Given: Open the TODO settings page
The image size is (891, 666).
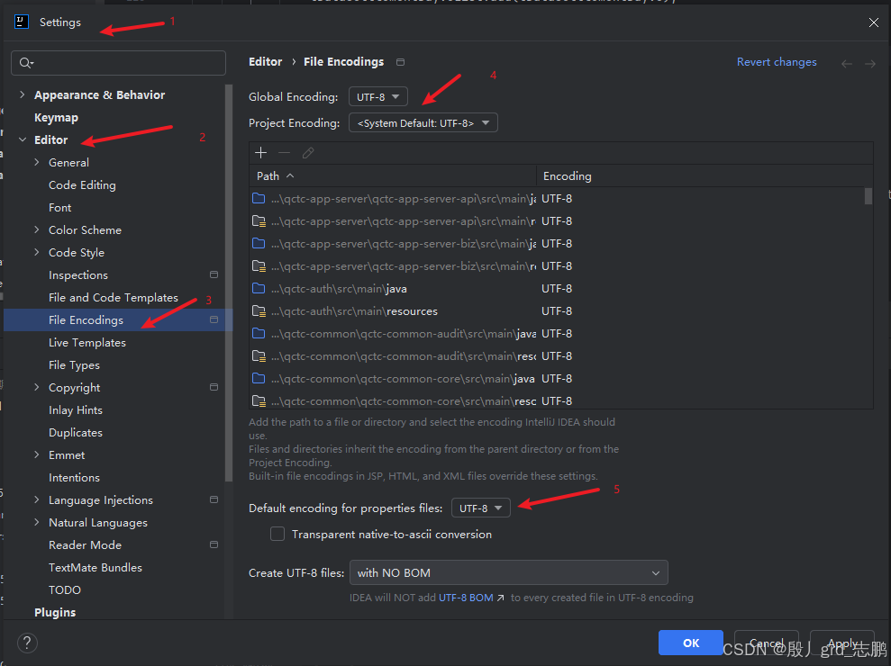Looking at the screenshot, I should pos(65,589).
